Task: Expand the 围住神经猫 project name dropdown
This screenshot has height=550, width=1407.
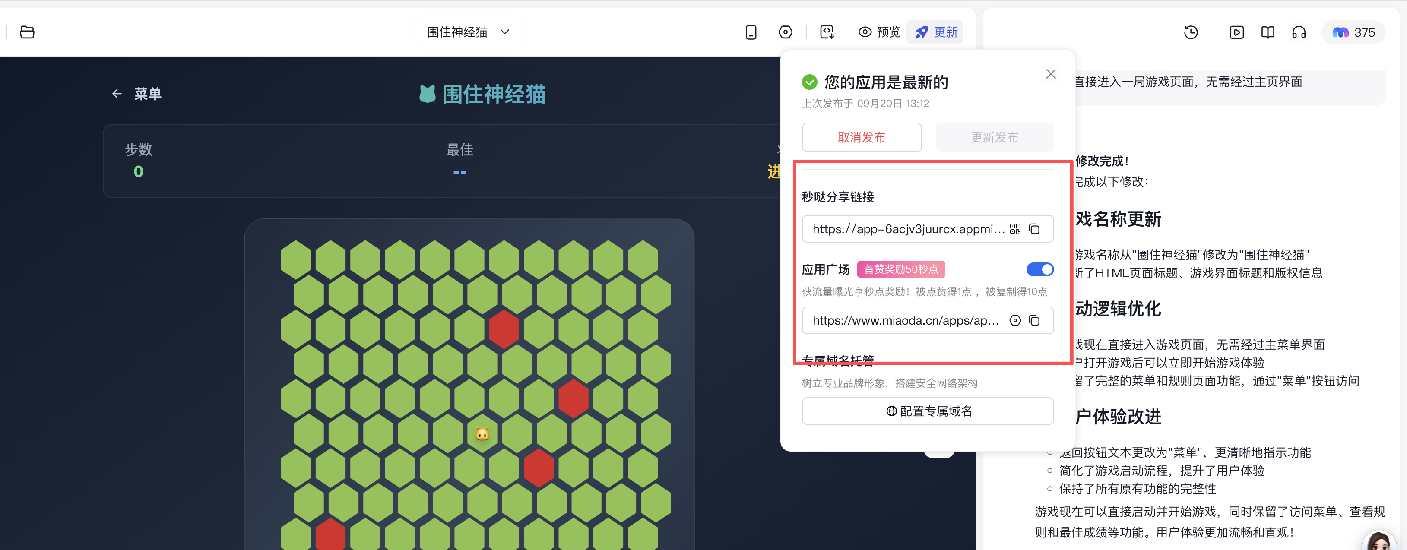Action: [468, 32]
